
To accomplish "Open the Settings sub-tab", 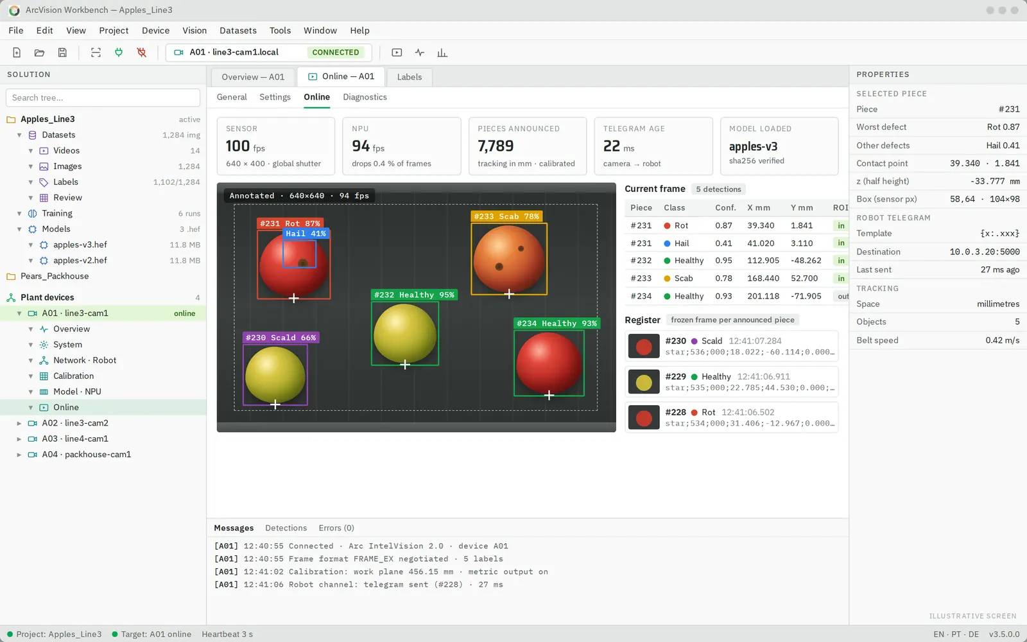I will 275,97.
